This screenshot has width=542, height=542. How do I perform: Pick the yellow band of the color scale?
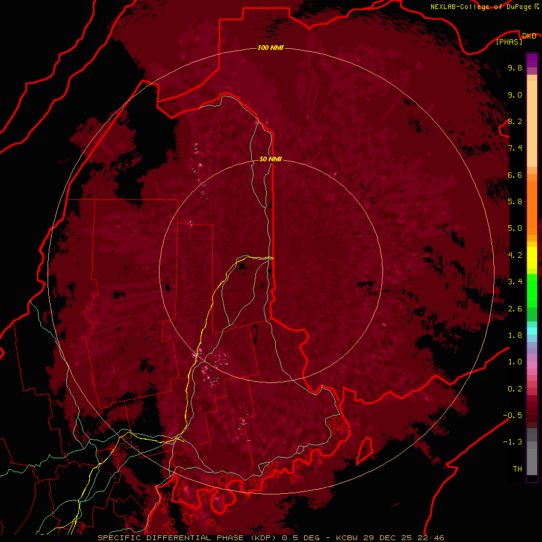tap(532, 258)
